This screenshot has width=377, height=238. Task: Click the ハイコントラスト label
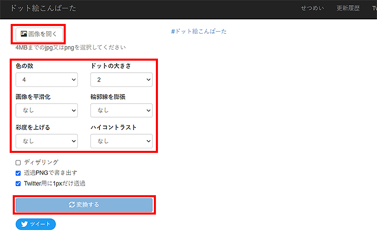[114, 127]
